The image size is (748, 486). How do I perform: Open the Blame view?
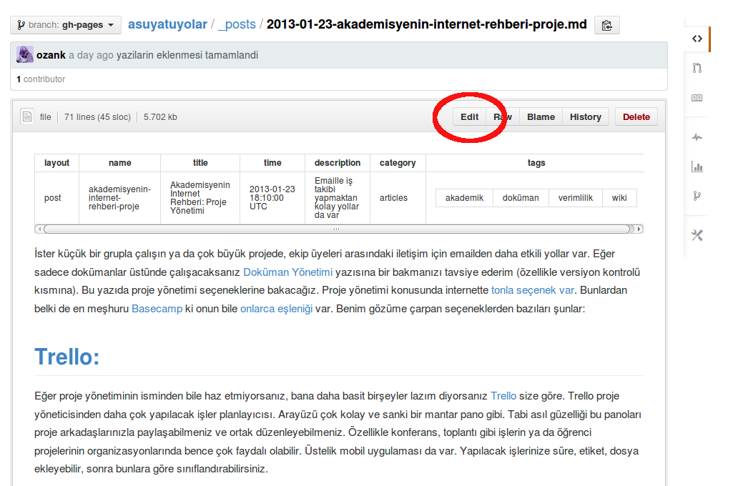(x=541, y=117)
